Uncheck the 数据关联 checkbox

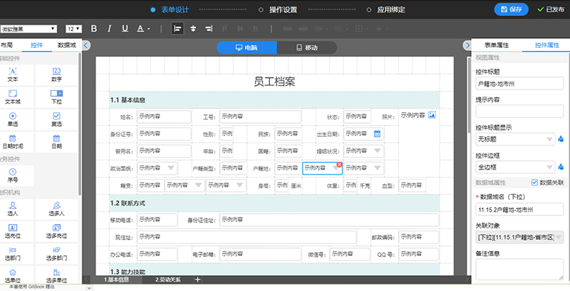534,183
